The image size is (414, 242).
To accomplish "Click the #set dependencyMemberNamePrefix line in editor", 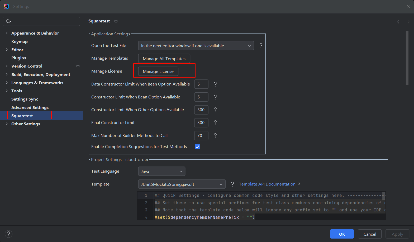I will (204, 217).
